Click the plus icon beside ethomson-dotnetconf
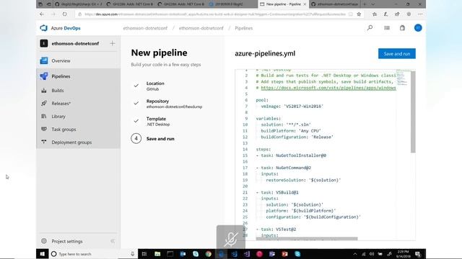This screenshot has height=259, width=462. [x=113, y=43]
